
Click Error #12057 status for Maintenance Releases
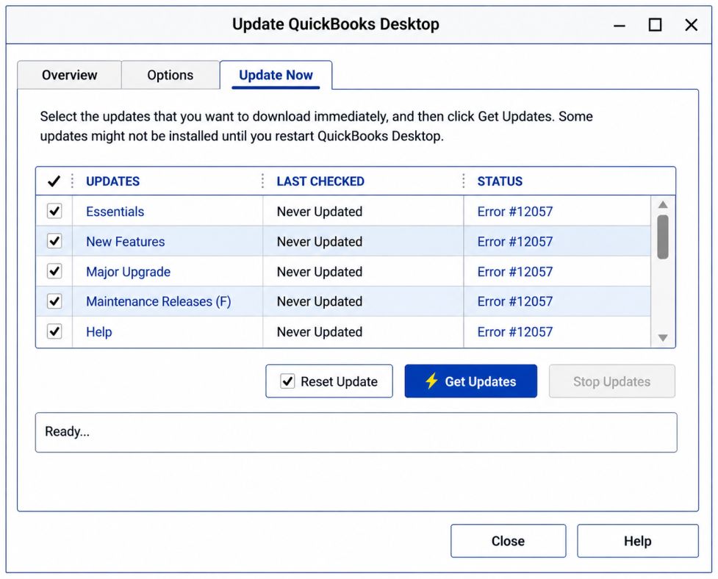coord(515,302)
